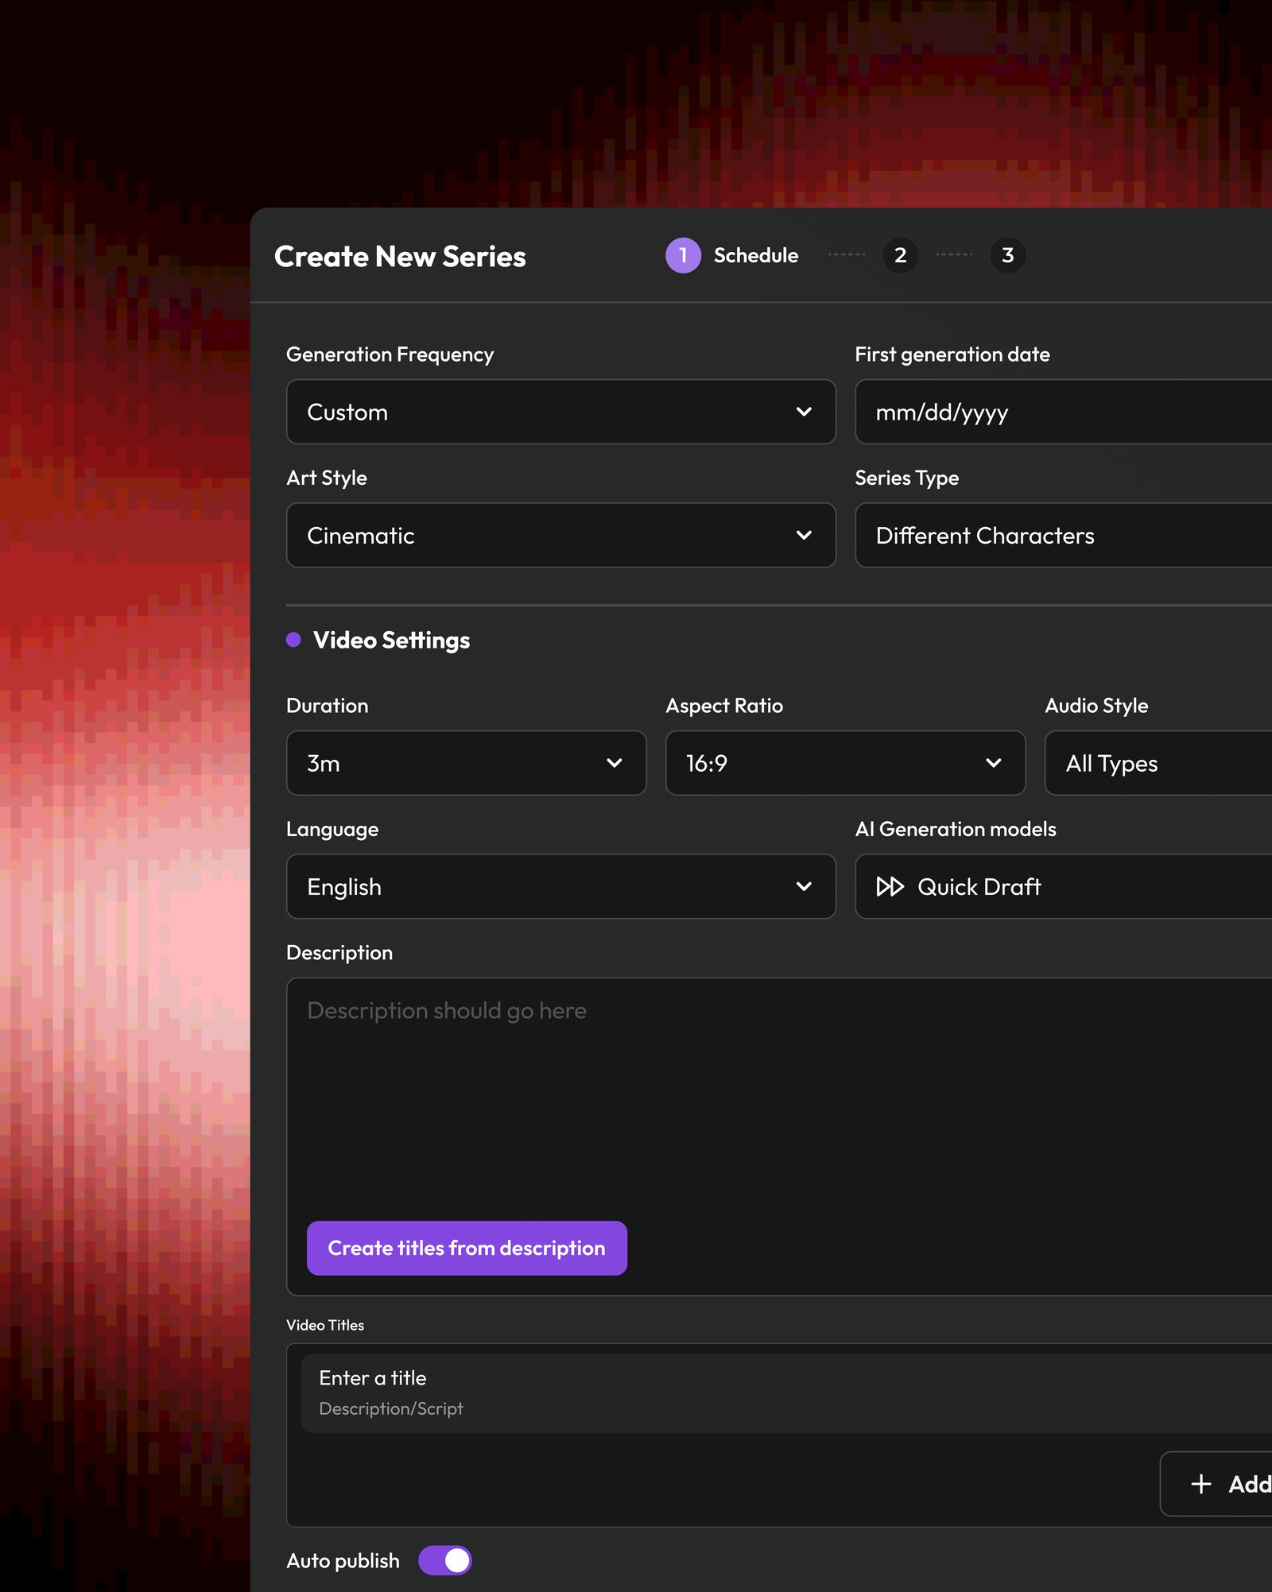Click the Video Titles label

coord(325,1325)
